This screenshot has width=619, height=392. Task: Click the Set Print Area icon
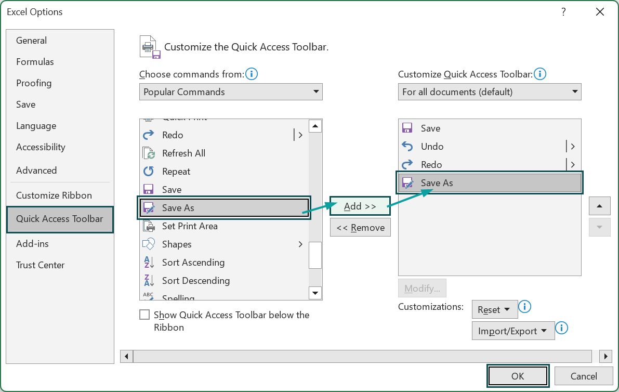pos(149,226)
